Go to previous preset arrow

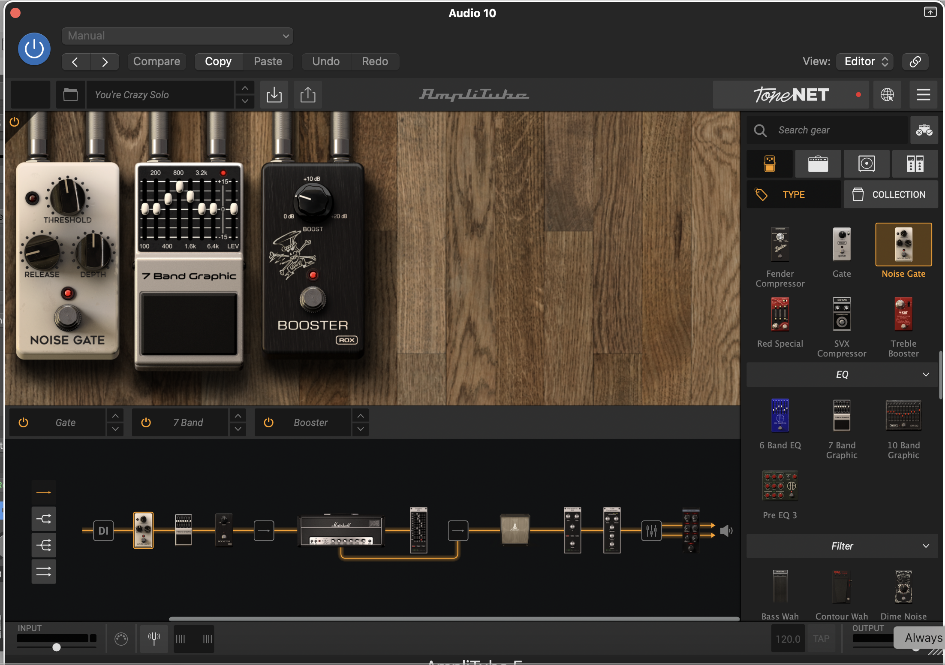(x=75, y=62)
